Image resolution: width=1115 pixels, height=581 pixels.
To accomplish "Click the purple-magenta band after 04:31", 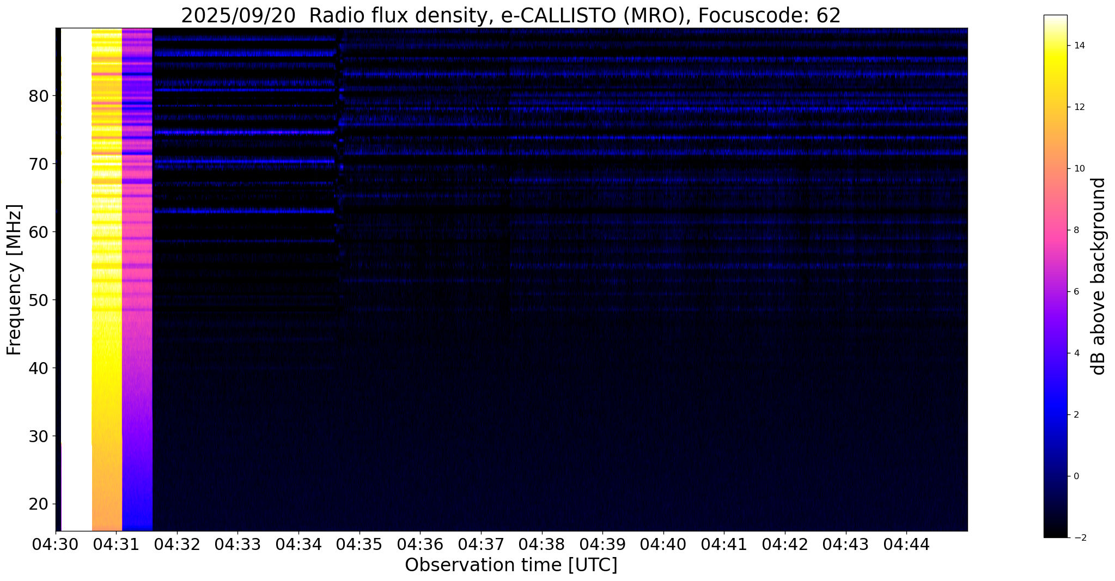I will [x=137, y=279].
